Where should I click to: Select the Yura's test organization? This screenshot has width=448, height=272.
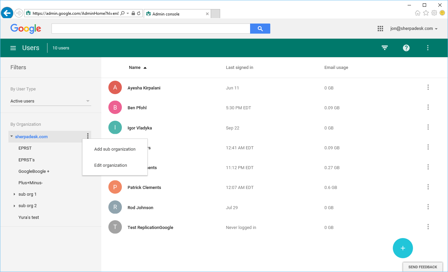29,218
